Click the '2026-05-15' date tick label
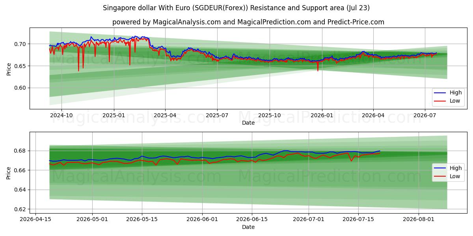Image resolution: width=473 pixels, height=236 pixels. (142, 219)
